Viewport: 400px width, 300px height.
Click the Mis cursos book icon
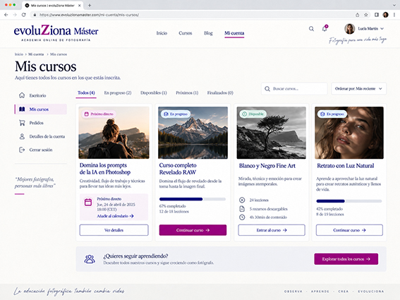(x=22, y=109)
